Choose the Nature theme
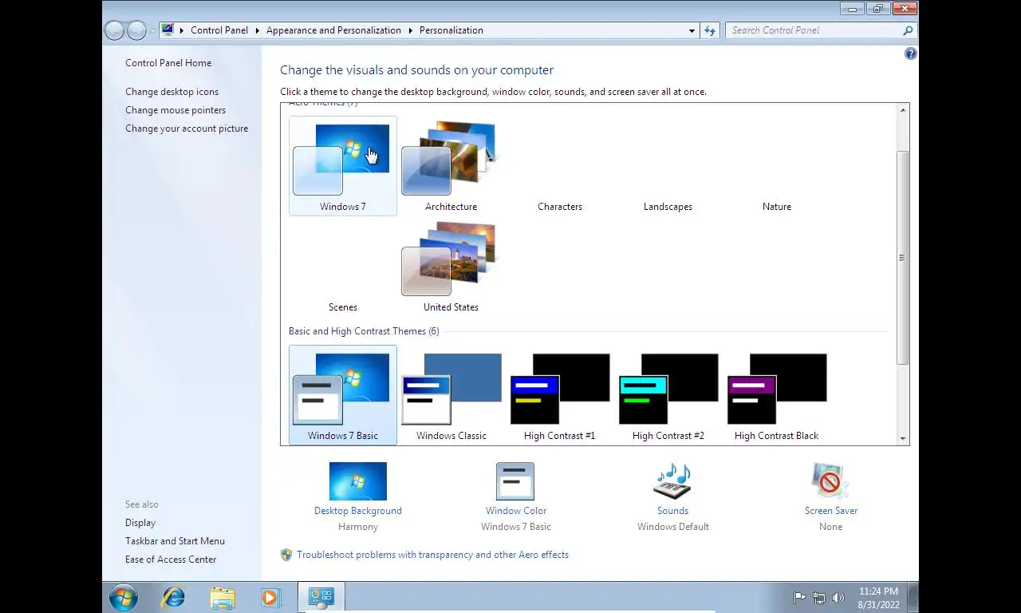The image size is (1021, 613). 776,166
